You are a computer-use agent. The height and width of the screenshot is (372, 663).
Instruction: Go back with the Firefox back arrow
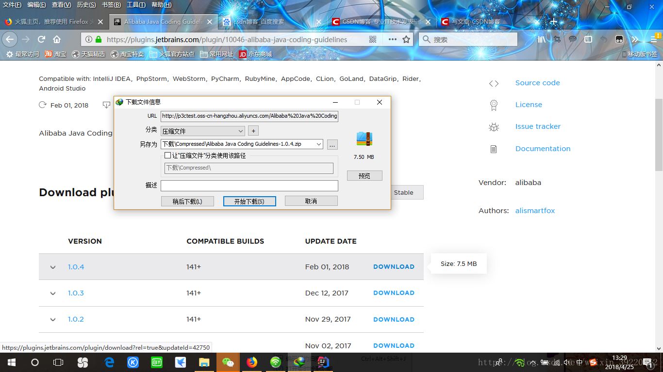click(x=10, y=39)
